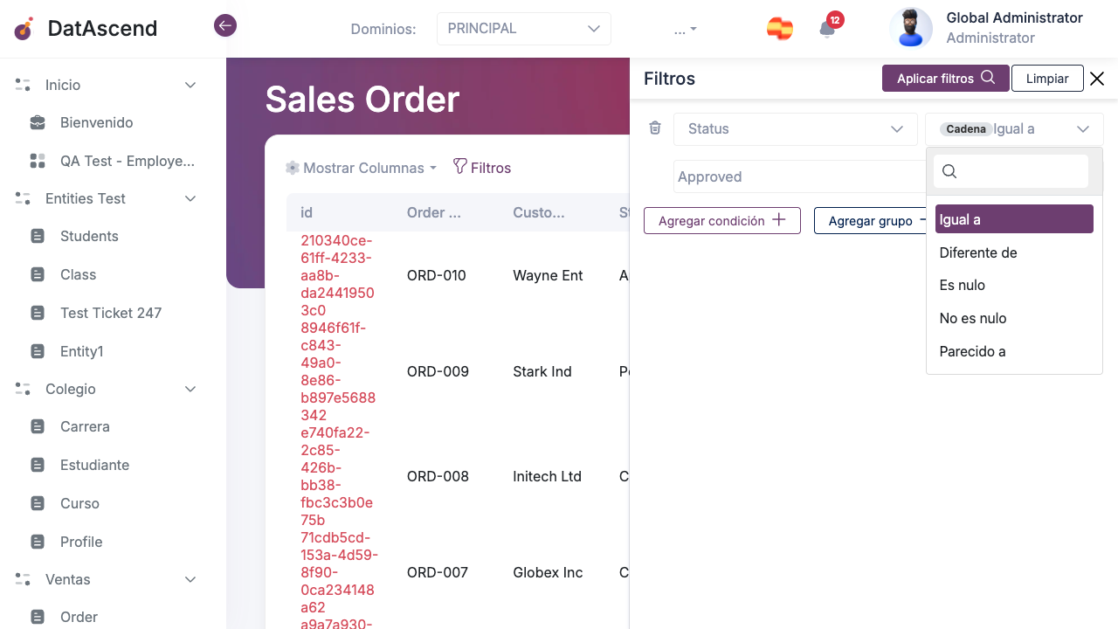1118x629 pixels.
Task: Click the Filtros link in toolbar
Action: pos(482,168)
